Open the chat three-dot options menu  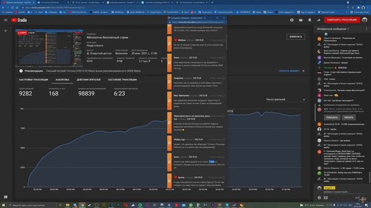(366, 29)
